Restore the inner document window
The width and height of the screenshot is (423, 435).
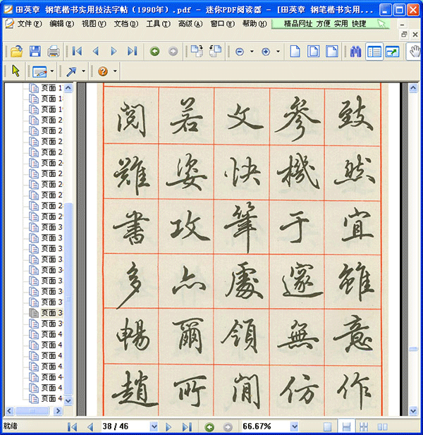pos(404,35)
